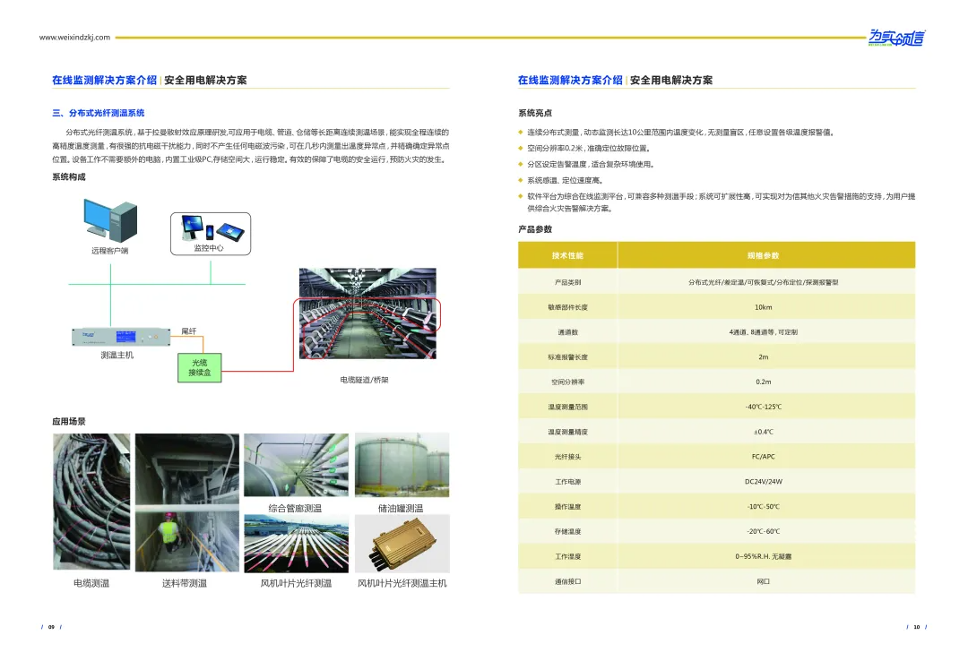Click the remote client computer icon
The image size is (968, 661).
110,219
